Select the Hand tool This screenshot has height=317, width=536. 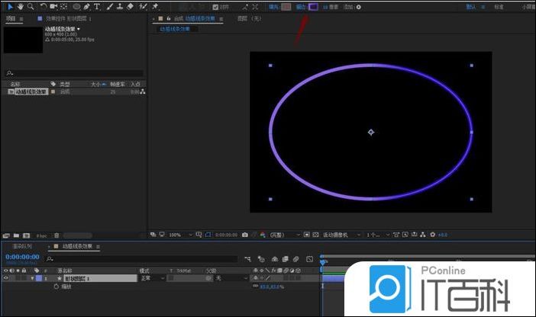tap(20, 6)
